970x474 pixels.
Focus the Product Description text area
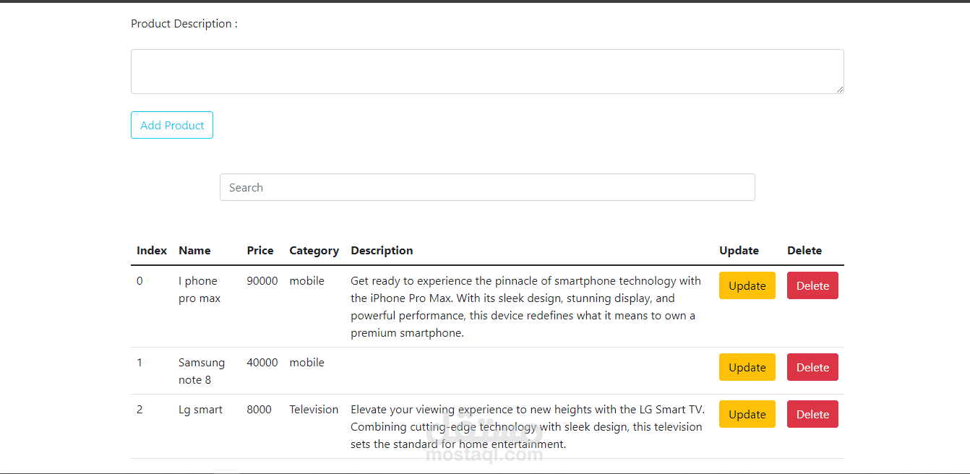pos(487,72)
